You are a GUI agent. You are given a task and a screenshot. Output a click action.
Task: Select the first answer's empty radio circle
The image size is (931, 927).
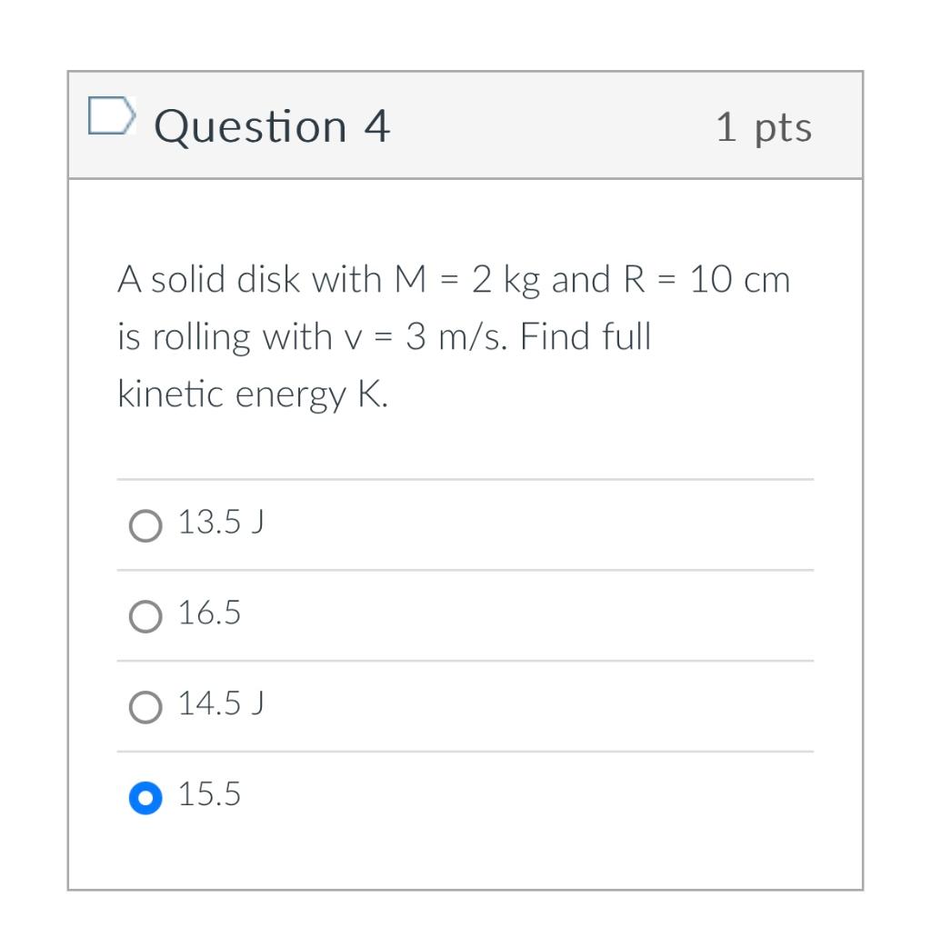(x=144, y=525)
